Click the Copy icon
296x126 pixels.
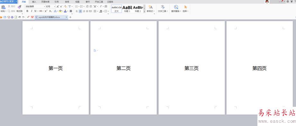pyautogui.click(x=9, y=11)
